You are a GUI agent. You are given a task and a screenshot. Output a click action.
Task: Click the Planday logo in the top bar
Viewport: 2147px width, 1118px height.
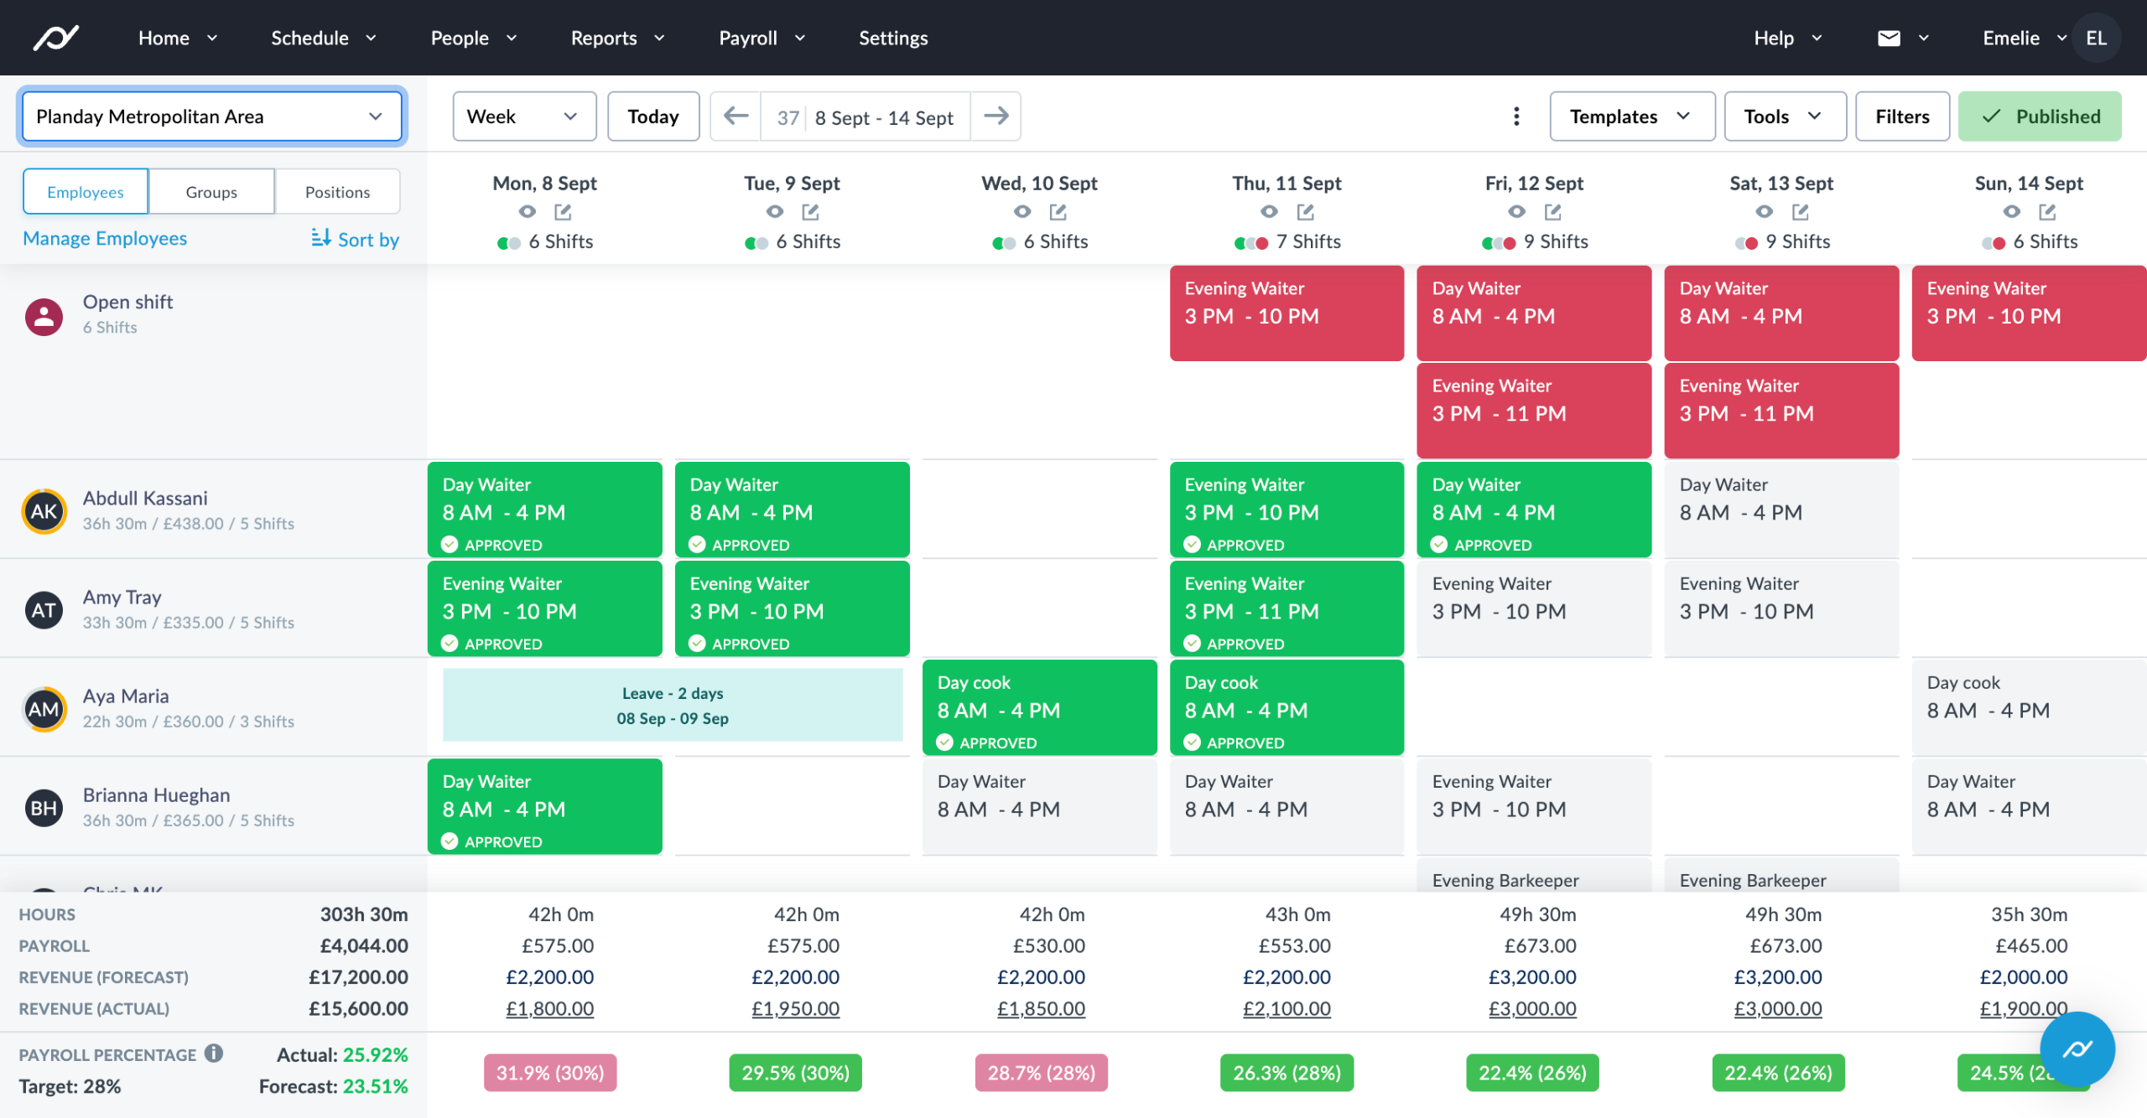57,37
